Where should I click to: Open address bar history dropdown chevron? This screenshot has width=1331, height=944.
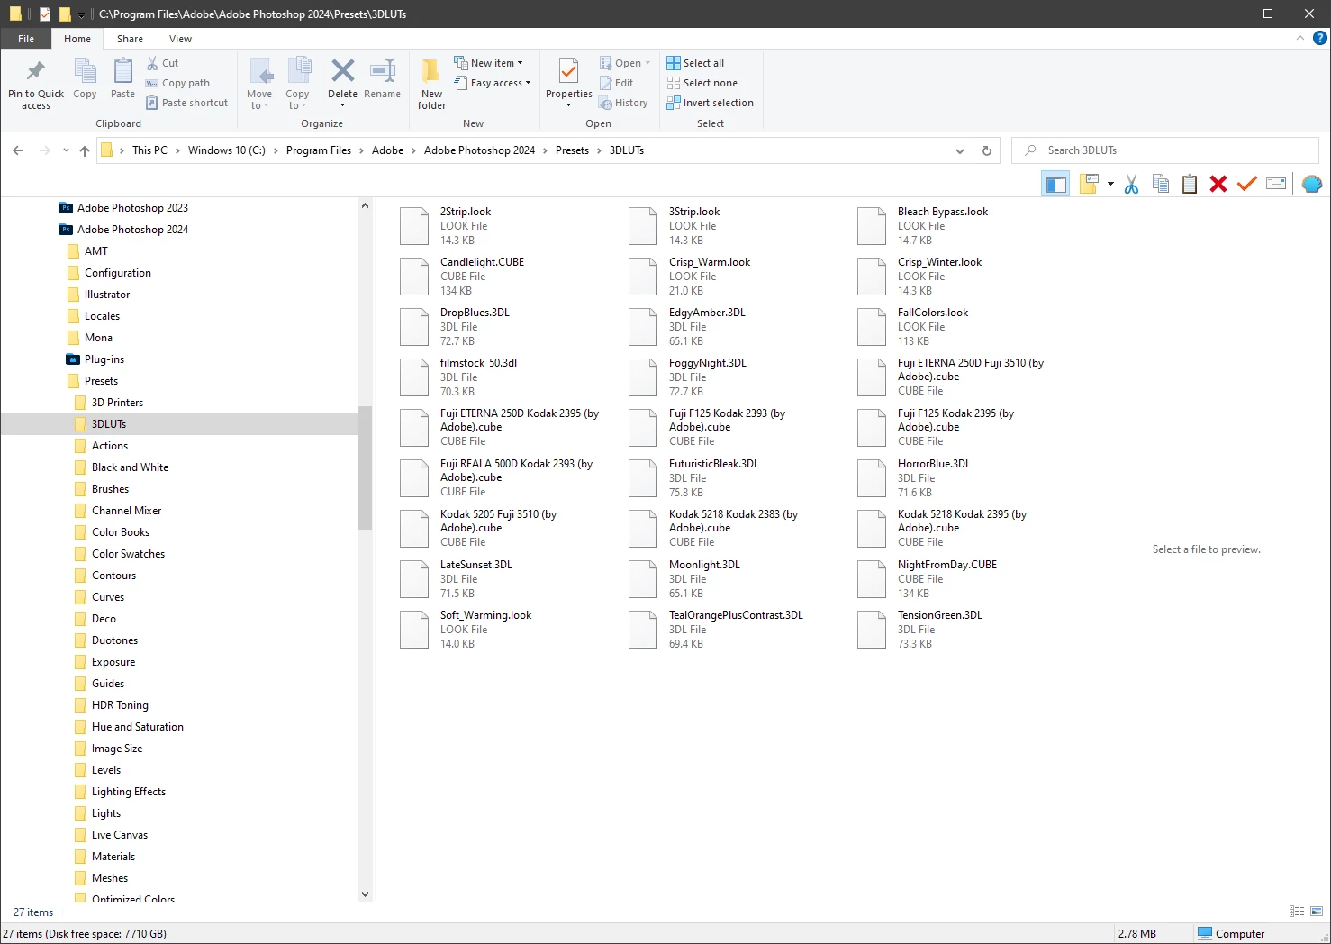(960, 150)
